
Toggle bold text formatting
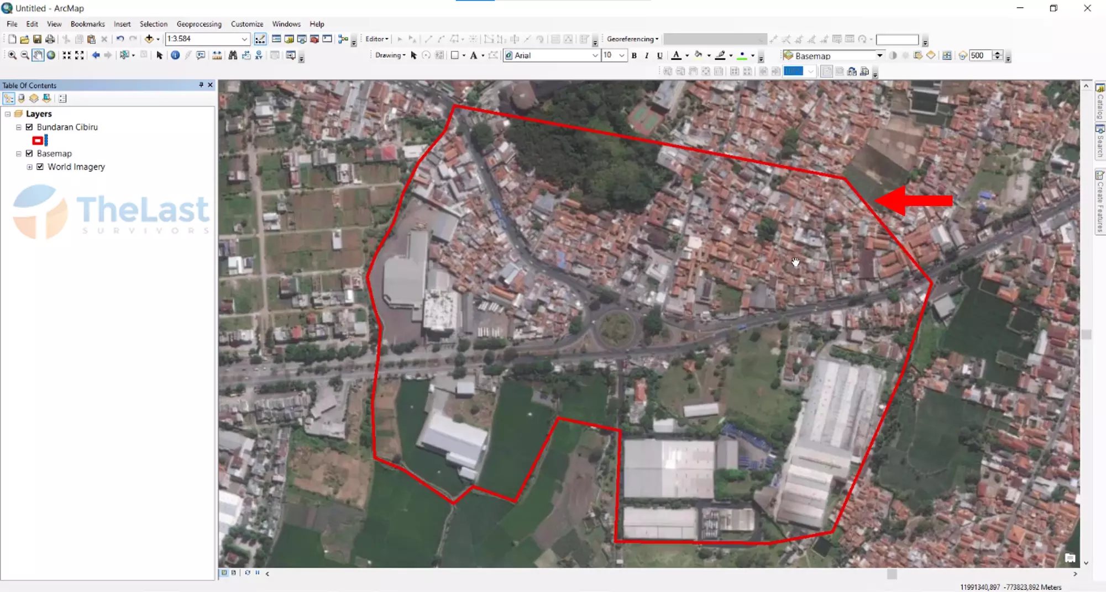(x=634, y=56)
